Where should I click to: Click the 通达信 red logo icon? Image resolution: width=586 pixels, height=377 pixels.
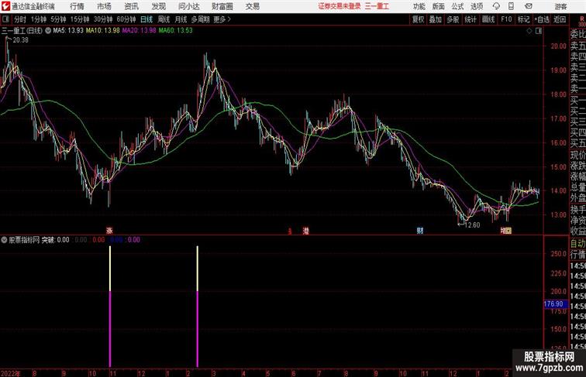click(x=6, y=6)
